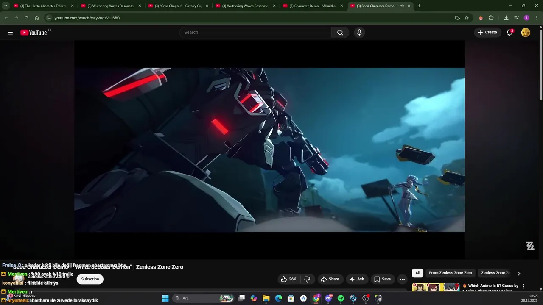Open Which Anime Is It video title
Screen dimensions: 543x305
coord(490,288)
